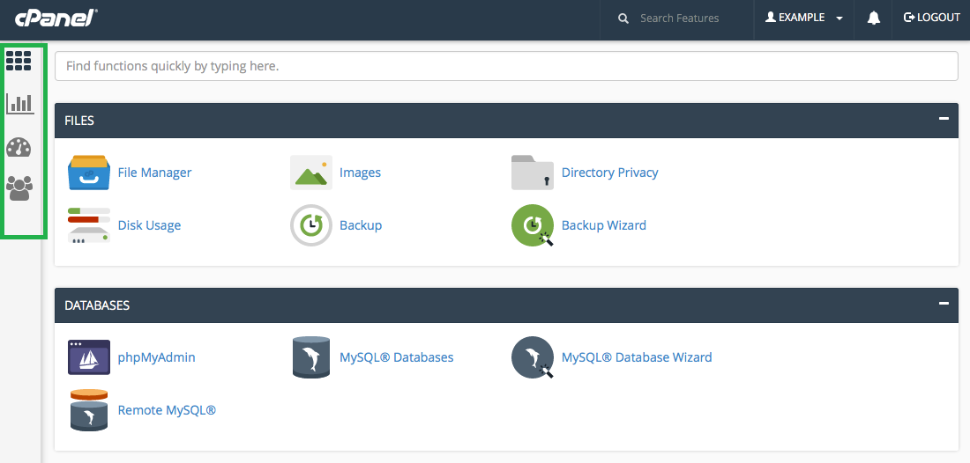Open the Statistics bar chart sidebar icon

coord(19,103)
